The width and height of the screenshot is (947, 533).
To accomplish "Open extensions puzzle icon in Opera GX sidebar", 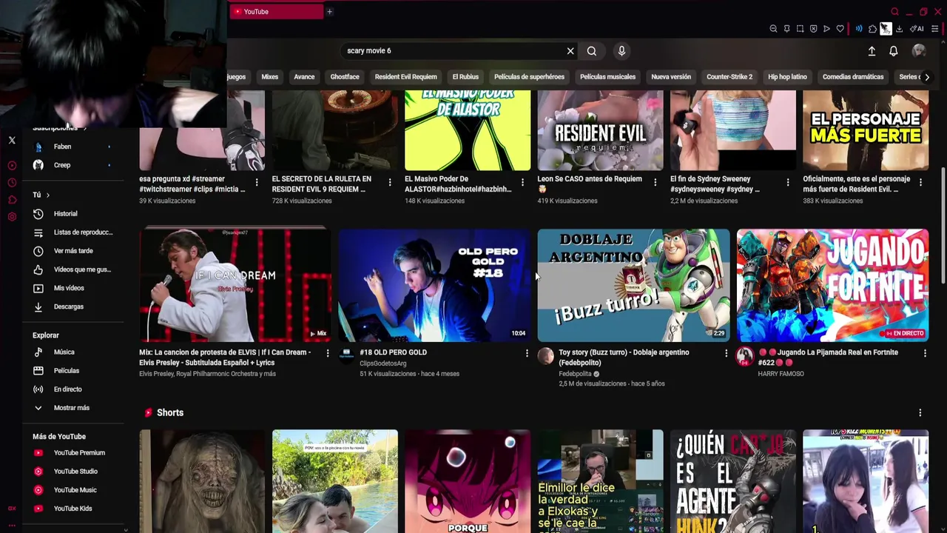I will point(12,200).
